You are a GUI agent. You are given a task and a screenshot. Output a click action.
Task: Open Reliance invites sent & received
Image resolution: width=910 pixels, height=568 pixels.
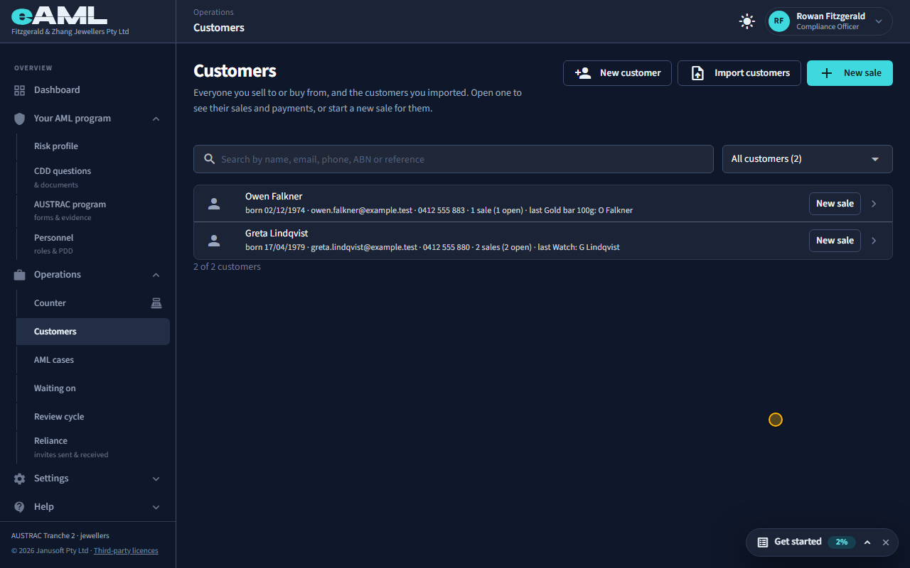point(92,447)
